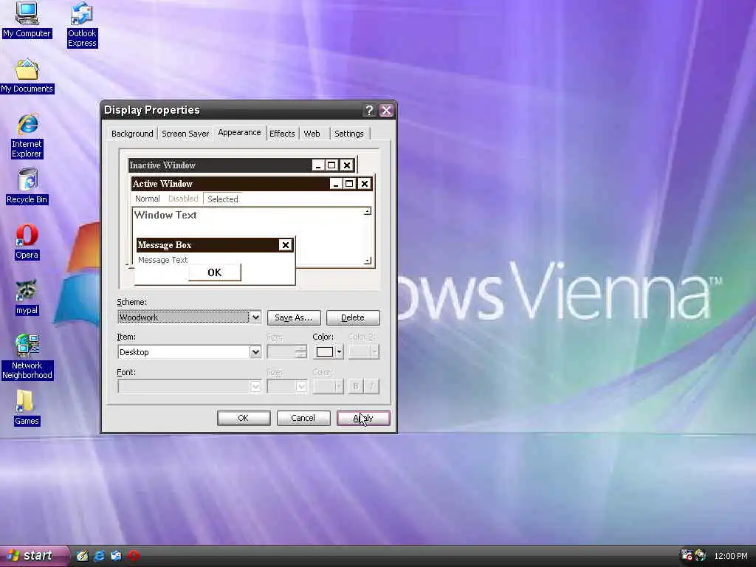Open the Settings tab

click(x=349, y=134)
